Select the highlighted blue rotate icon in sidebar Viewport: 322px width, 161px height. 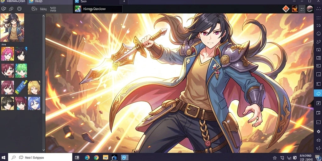(x=318, y=93)
